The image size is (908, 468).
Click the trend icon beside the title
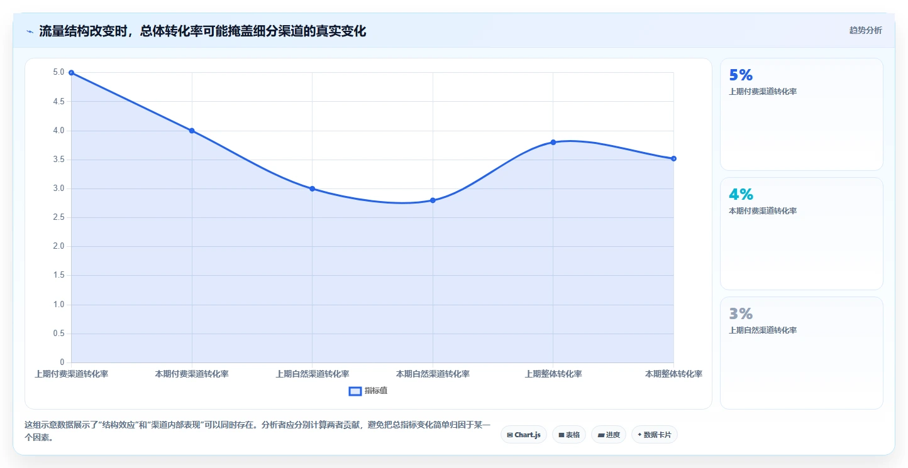[30, 31]
